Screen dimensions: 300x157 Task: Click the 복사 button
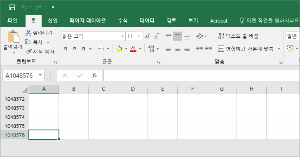[34, 42]
